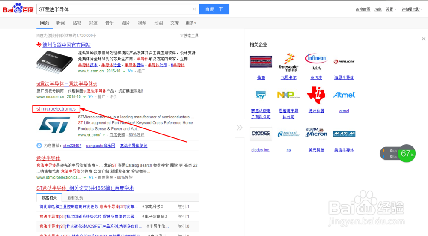Viewport: 428px width, 236px height.
Task: Open the 设置 dropdown menu
Action: point(391,9)
